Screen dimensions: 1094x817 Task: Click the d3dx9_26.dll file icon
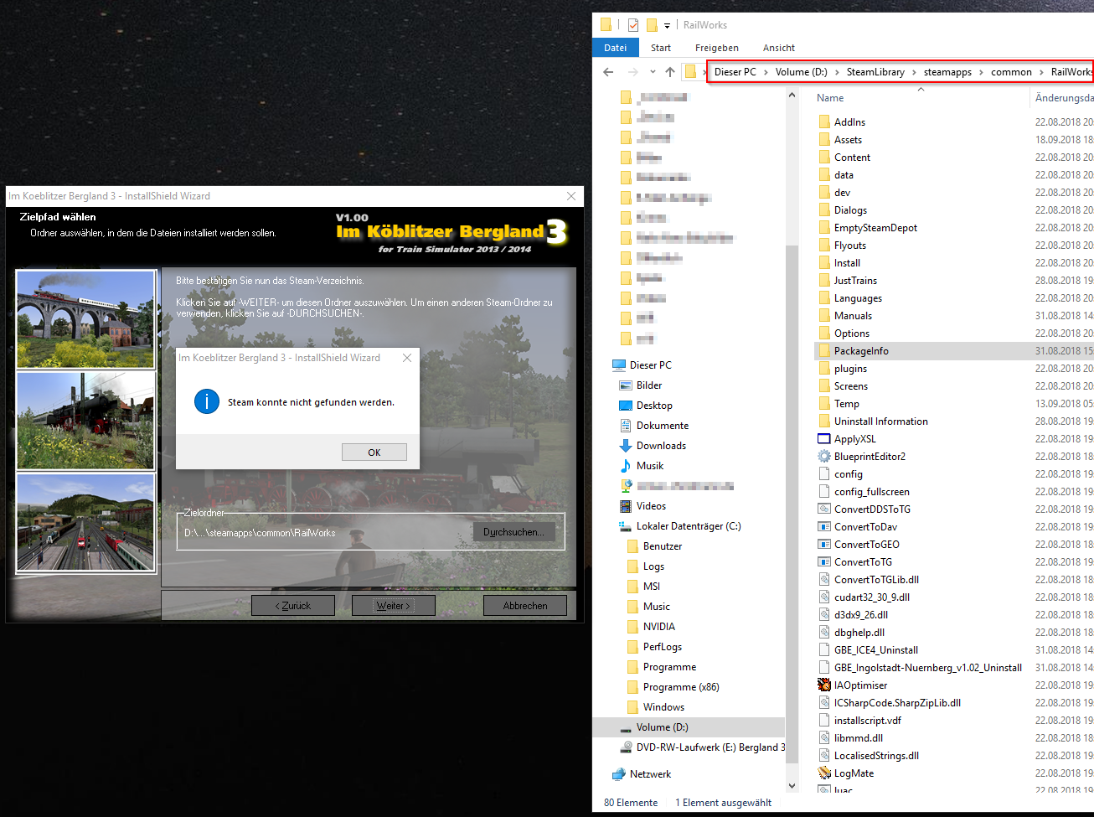point(824,615)
